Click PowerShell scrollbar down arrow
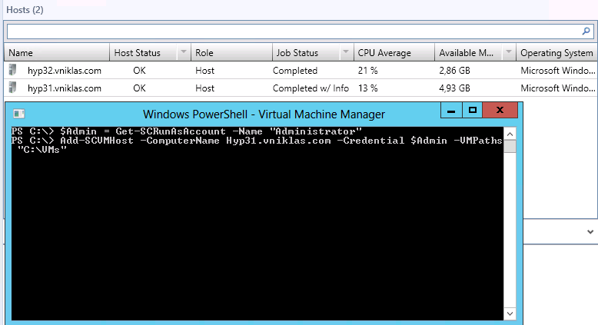The image size is (598, 325). 510,313
